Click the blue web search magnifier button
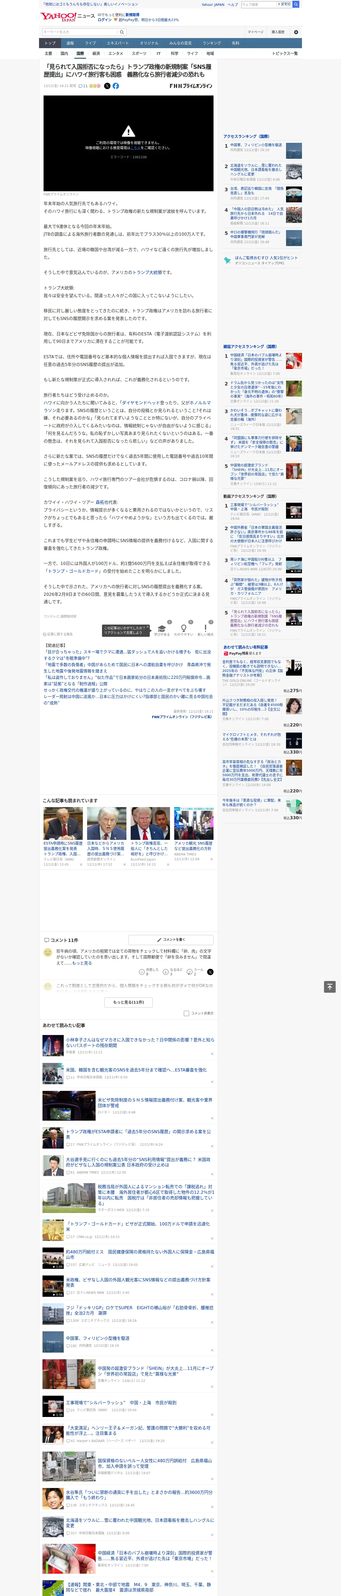 (x=296, y=4)
